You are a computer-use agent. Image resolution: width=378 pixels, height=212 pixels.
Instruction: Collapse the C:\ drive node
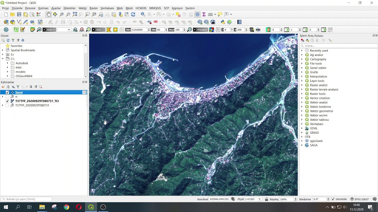pyautogui.click(x=3, y=59)
